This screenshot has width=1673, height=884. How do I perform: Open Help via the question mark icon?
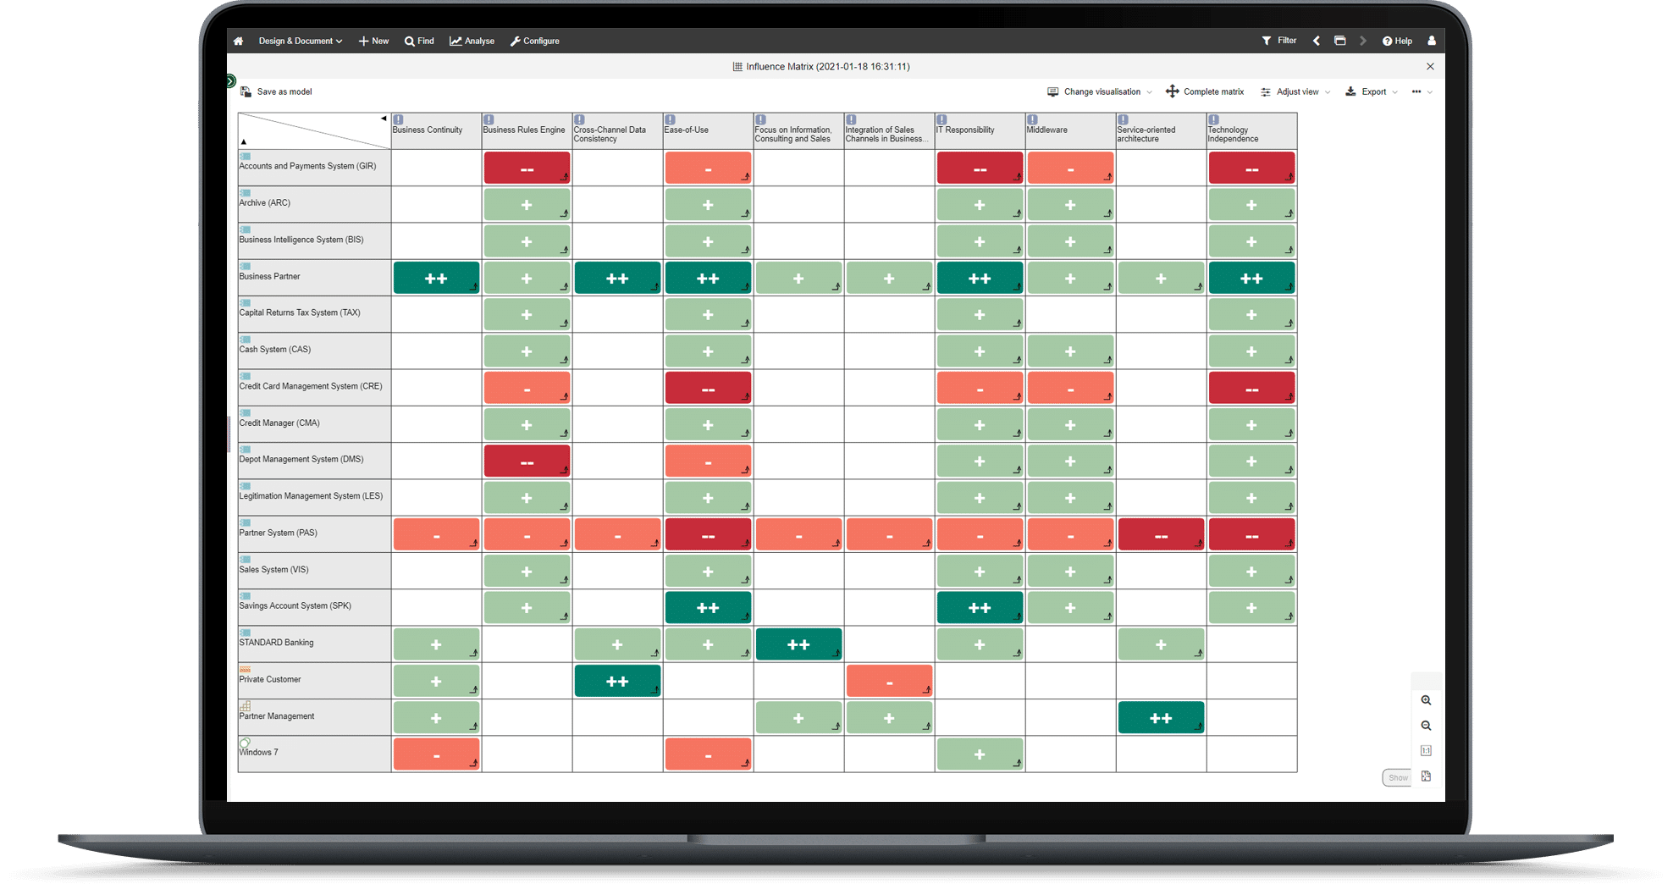tap(1386, 41)
